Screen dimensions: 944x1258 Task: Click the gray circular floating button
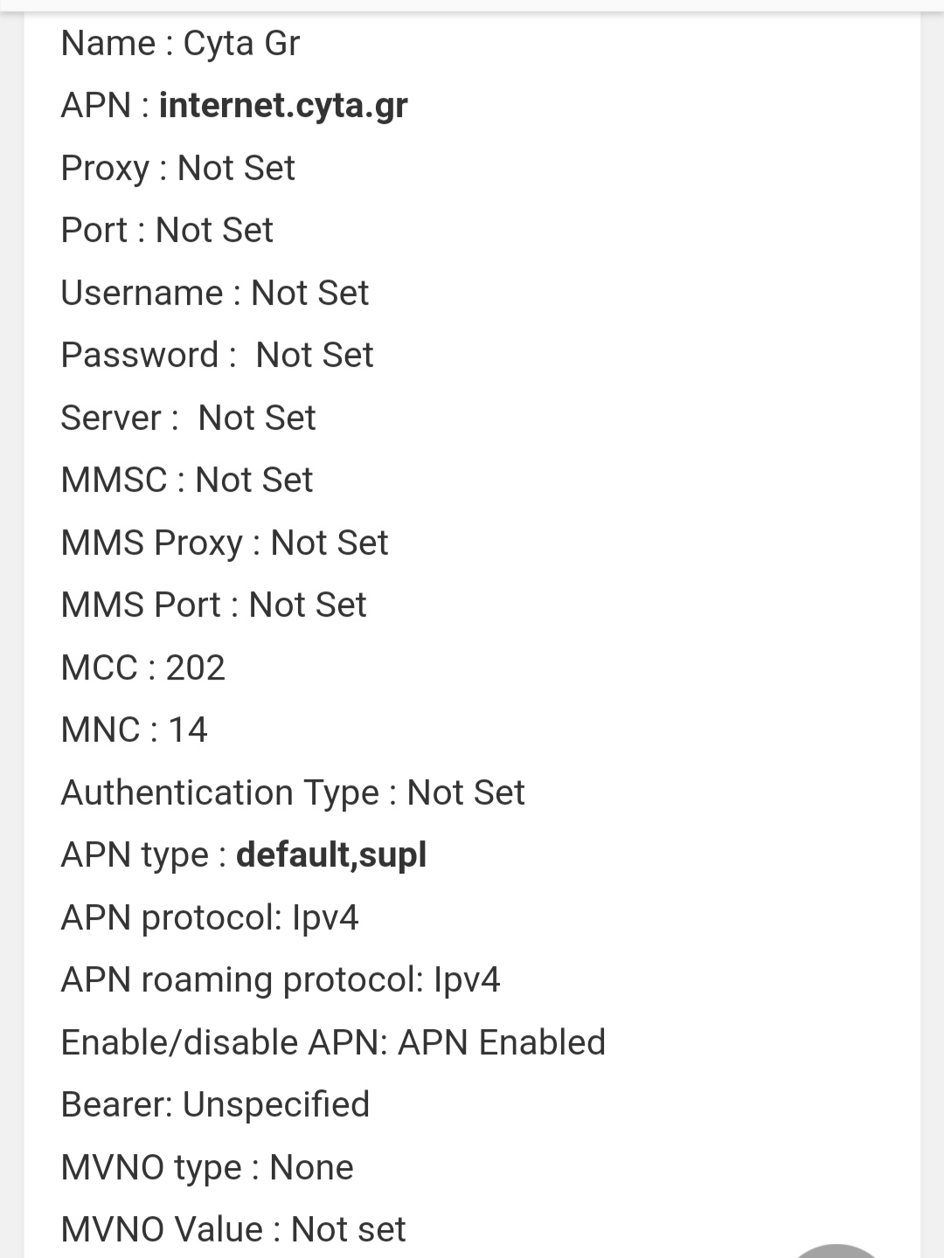click(835, 1251)
